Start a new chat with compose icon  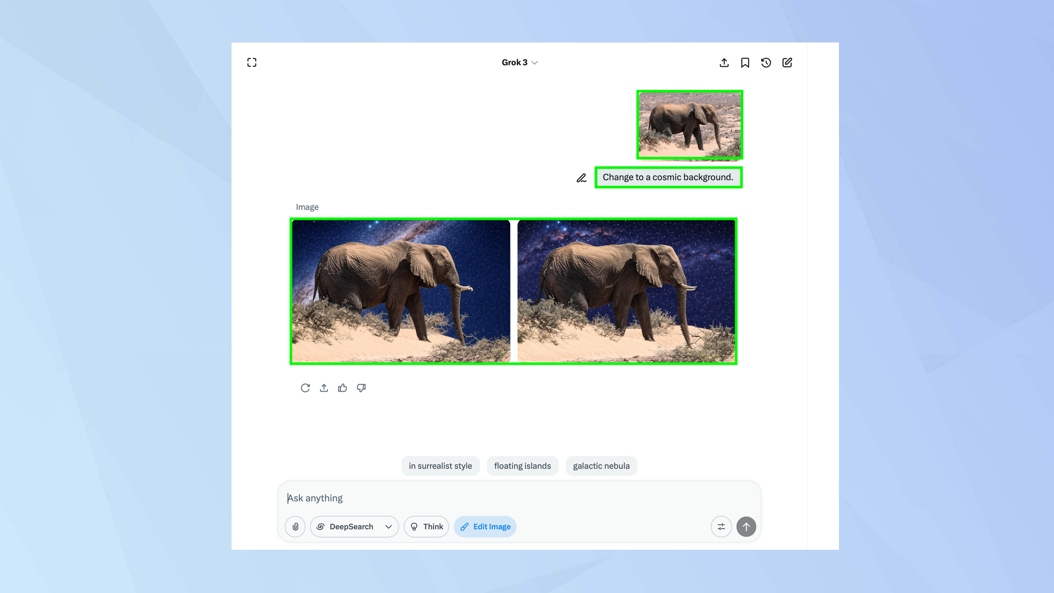[787, 63]
